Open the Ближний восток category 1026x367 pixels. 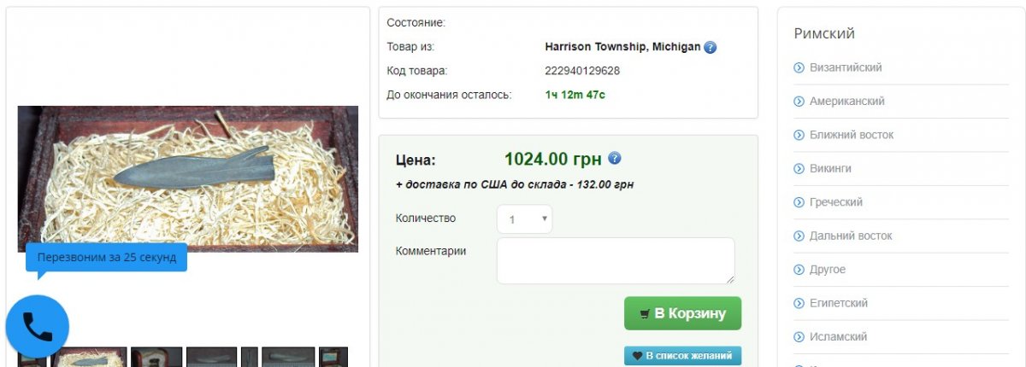tap(852, 135)
